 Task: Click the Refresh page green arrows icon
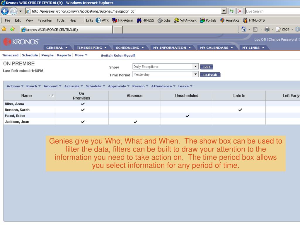tap(232, 11)
